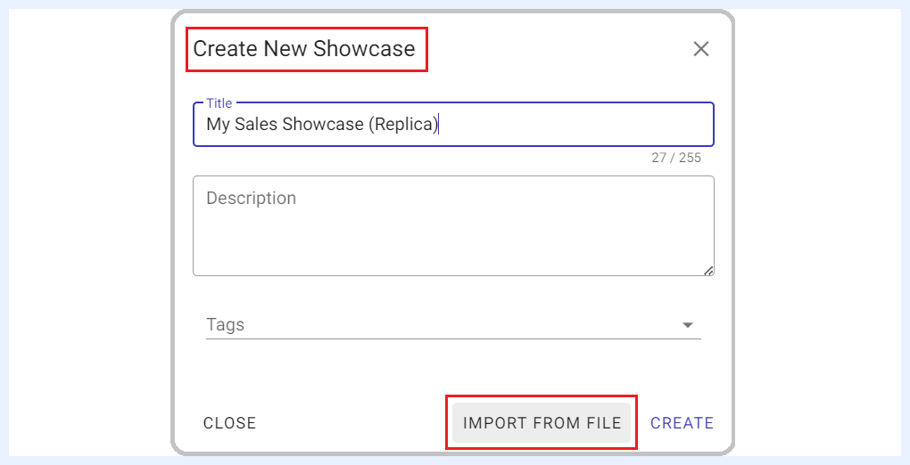910x465 pixels.
Task: Click the 27 / 255 character counter
Action: 676,158
